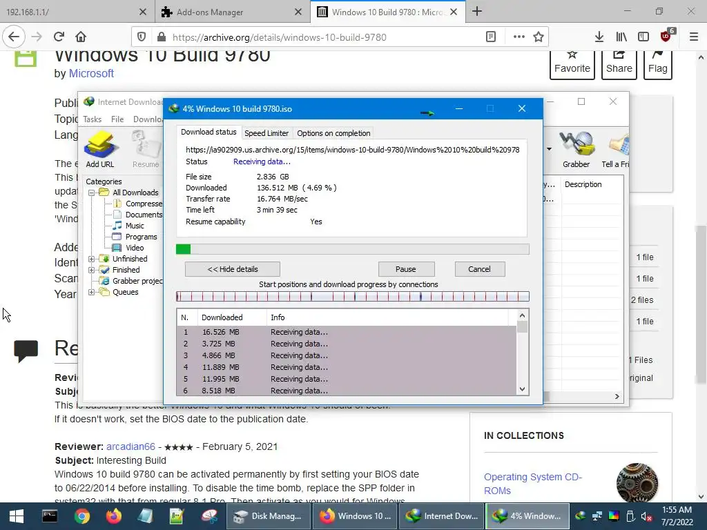Reload the current page
Viewport: 707px width, 530px height.
pyautogui.click(x=59, y=37)
